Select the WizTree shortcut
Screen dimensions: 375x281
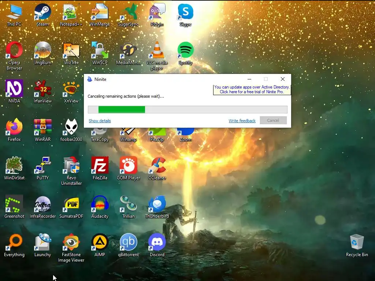(71, 53)
